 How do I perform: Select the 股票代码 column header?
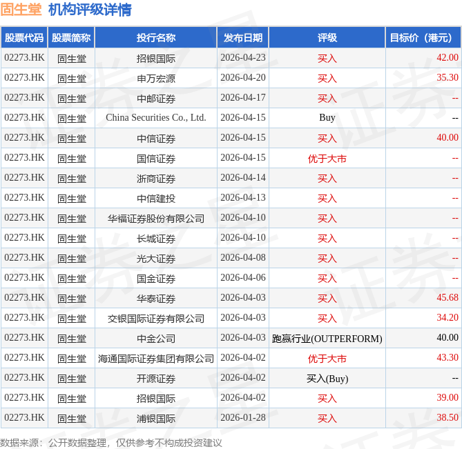pos(24,38)
